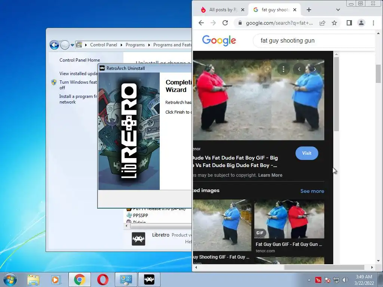Screen dimensions: 383x287
Task: Expand arrow after Programs breadcrumb
Action: (149, 45)
